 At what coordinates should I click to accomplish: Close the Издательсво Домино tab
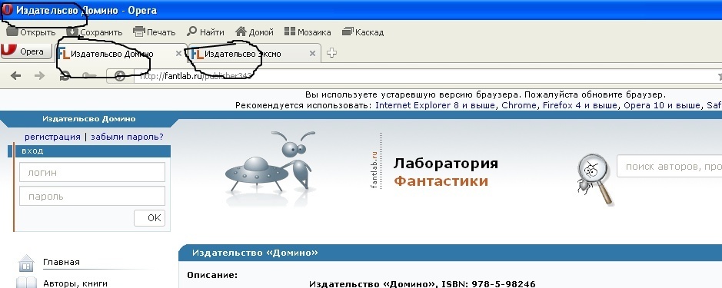[x=178, y=54]
